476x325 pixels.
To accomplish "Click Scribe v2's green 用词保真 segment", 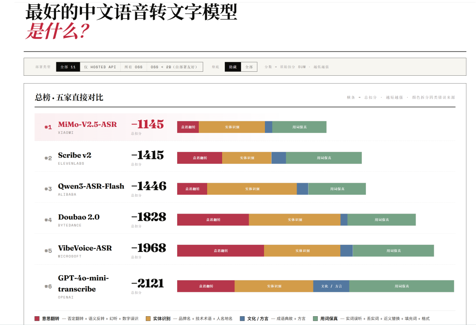I will (x=324, y=158).
